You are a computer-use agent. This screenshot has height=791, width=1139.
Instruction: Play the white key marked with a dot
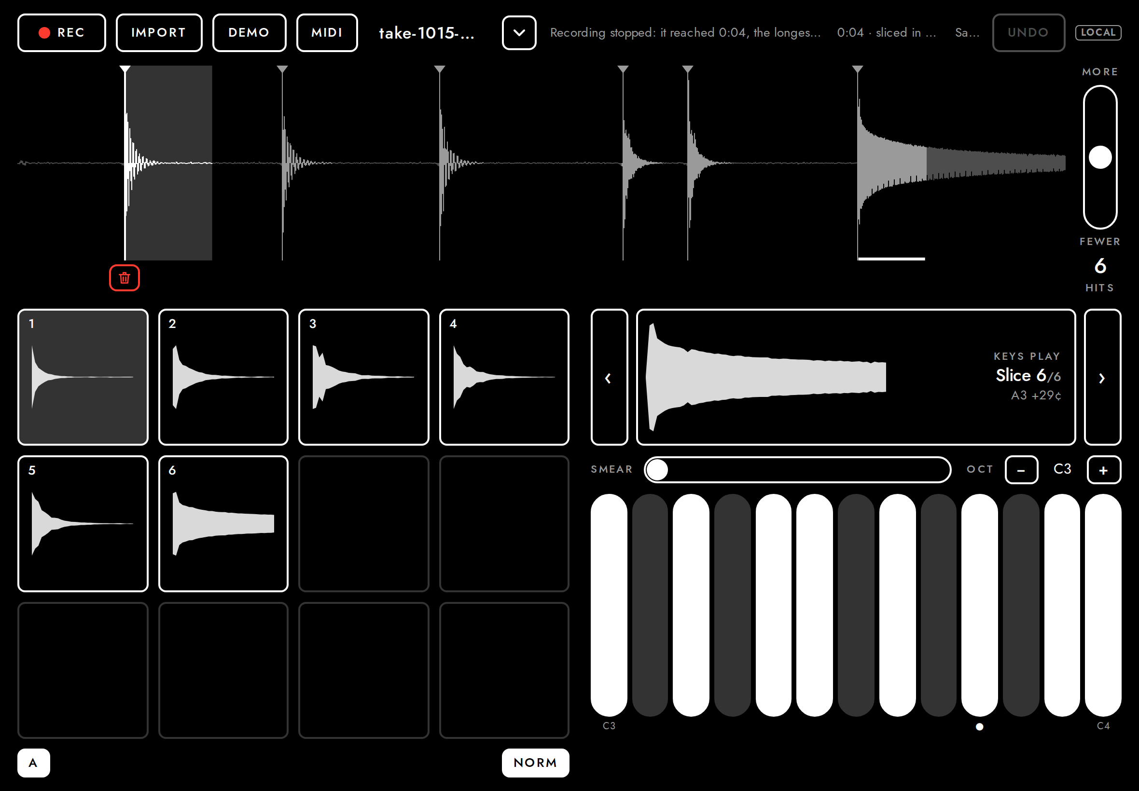pyautogui.click(x=979, y=605)
